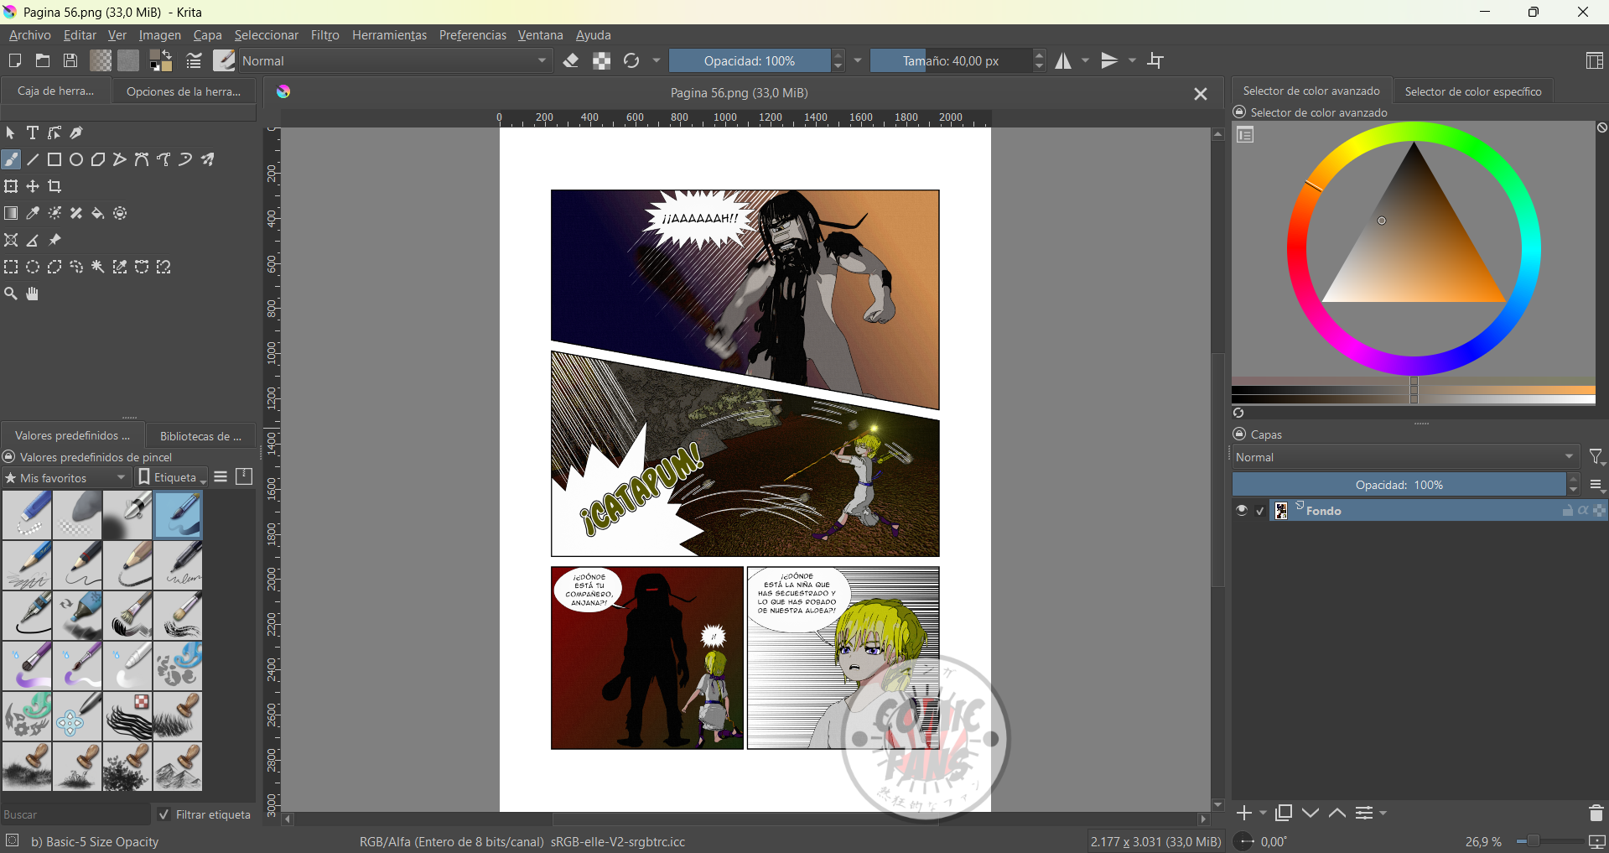This screenshot has width=1609, height=853.
Task: Click the Buscar preset search field
Action: pyautogui.click(x=75, y=814)
